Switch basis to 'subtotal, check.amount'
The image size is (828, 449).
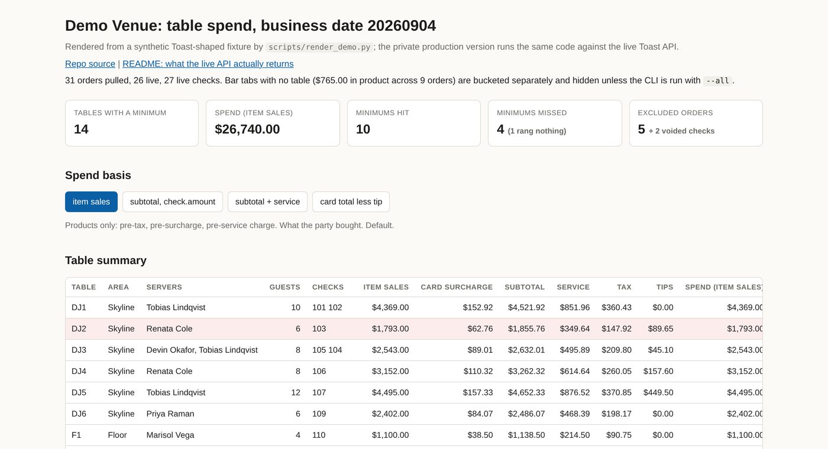click(x=173, y=201)
